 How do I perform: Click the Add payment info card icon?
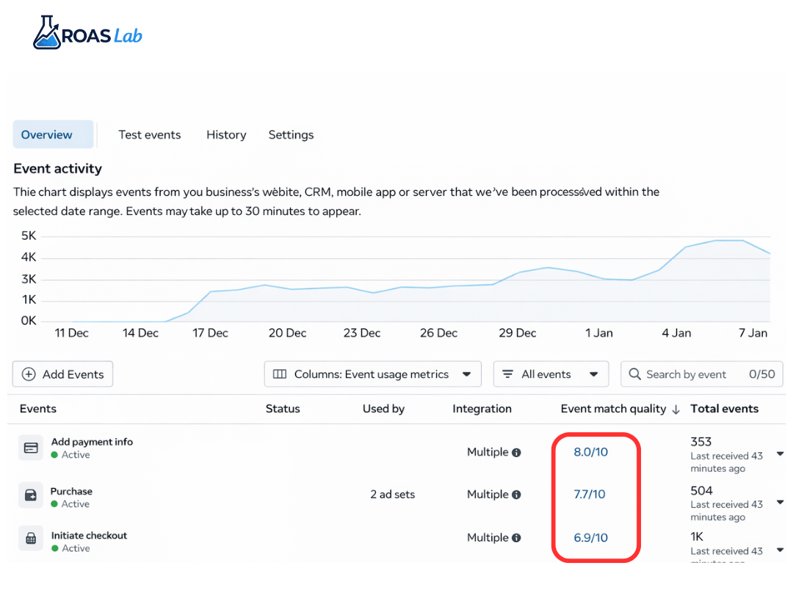click(31, 448)
